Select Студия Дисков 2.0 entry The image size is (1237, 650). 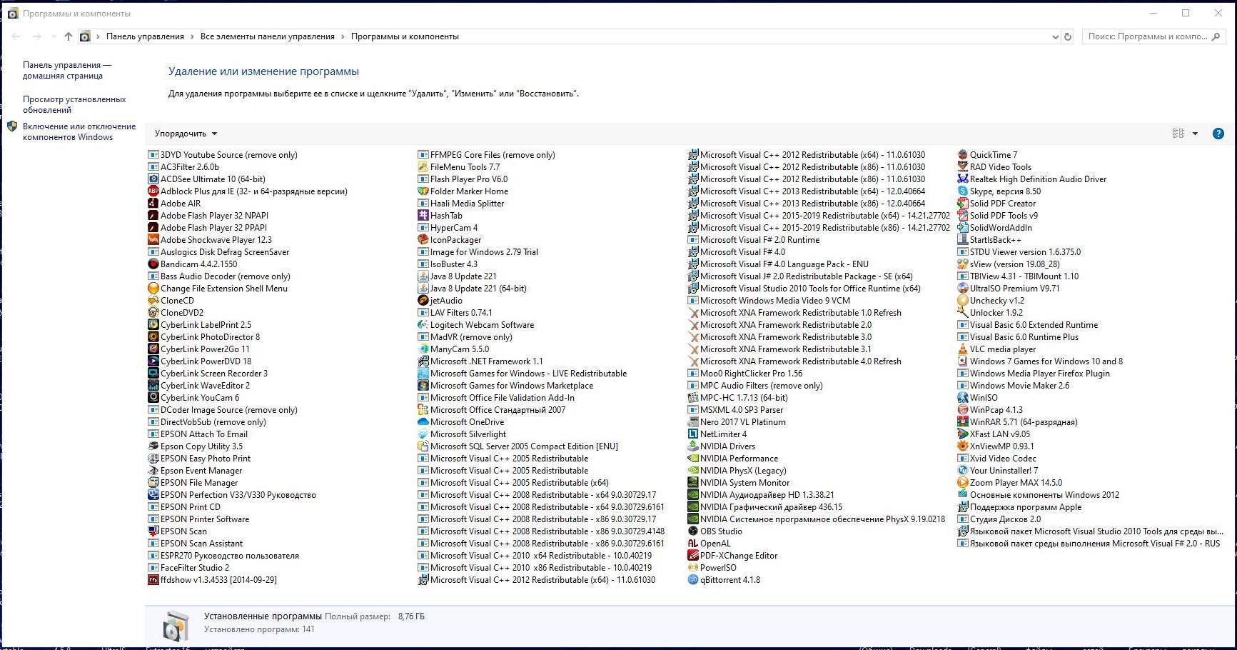pyautogui.click(x=999, y=519)
